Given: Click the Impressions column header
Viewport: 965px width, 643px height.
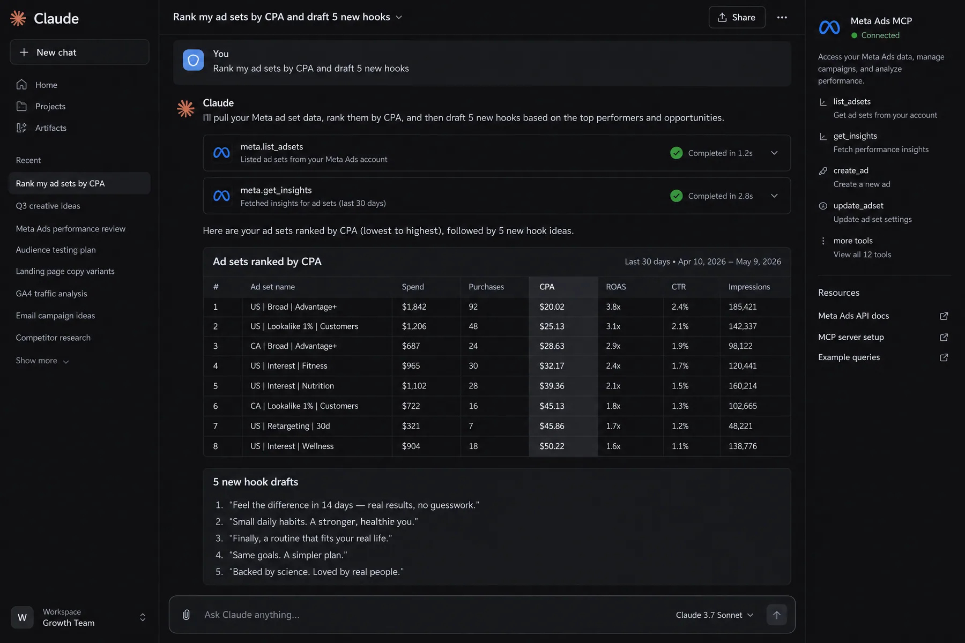Looking at the screenshot, I should coord(749,287).
